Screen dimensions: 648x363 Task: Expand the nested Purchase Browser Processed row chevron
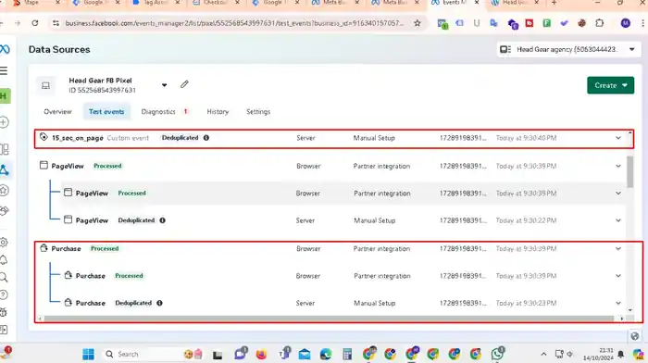coord(618,276)
